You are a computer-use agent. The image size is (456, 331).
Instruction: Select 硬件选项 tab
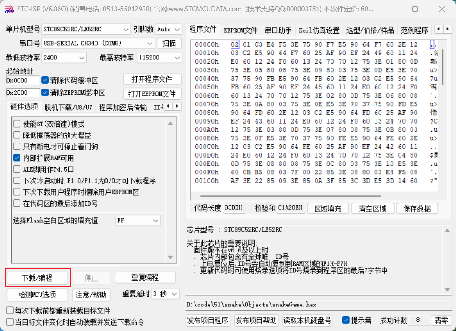click(24, 107)
